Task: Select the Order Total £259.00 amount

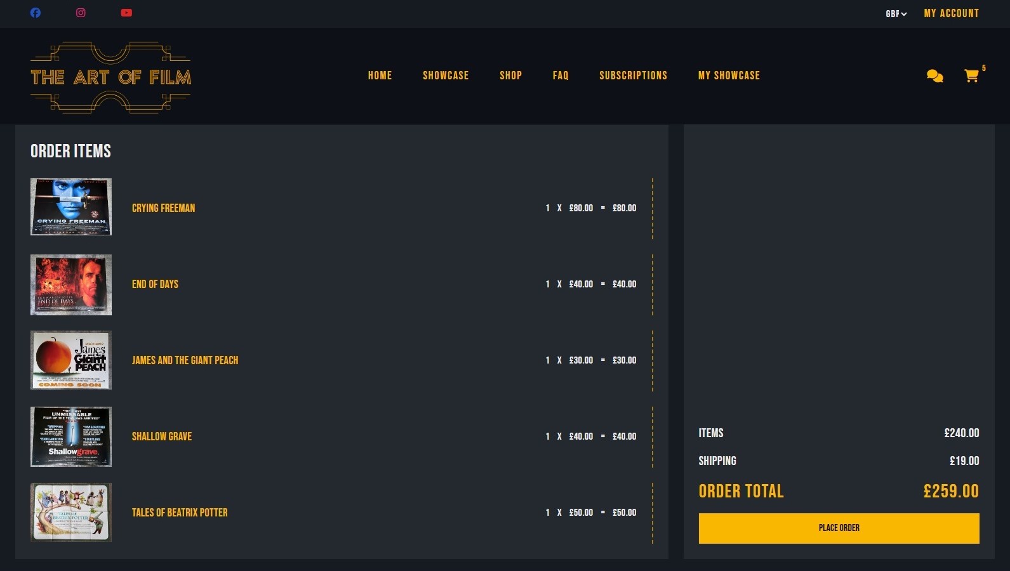Action: [951, 491]
